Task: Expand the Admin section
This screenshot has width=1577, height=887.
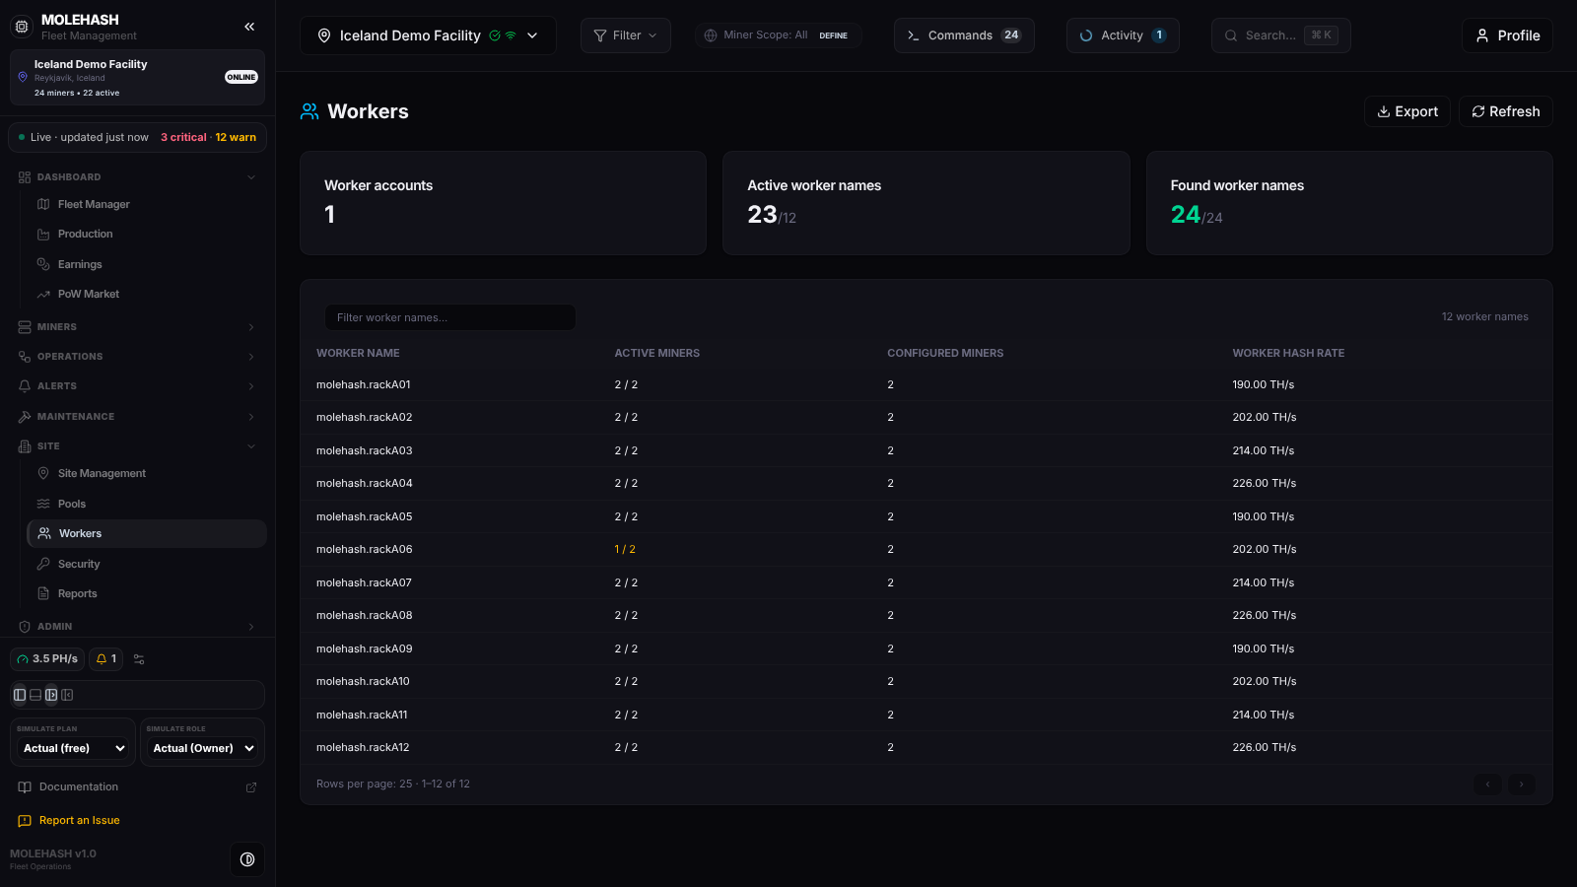Action: pyautogui.click(x=137, y=627)
